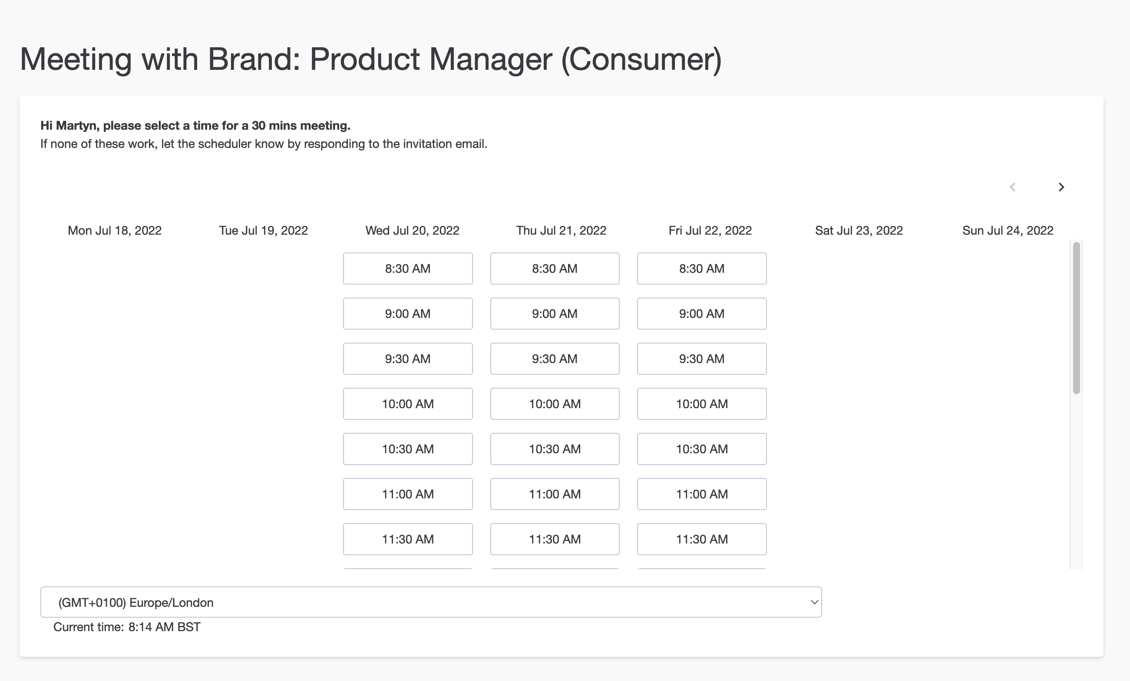The height and width of the screenshot is (681, 1130).
Task: Choose Friday 11:00 AM time
Action: click(701, 494)
